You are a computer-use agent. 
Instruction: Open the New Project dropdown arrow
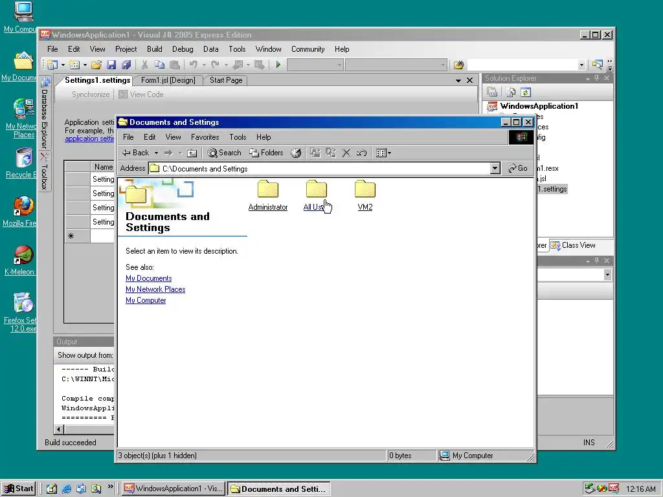[63, 65]
